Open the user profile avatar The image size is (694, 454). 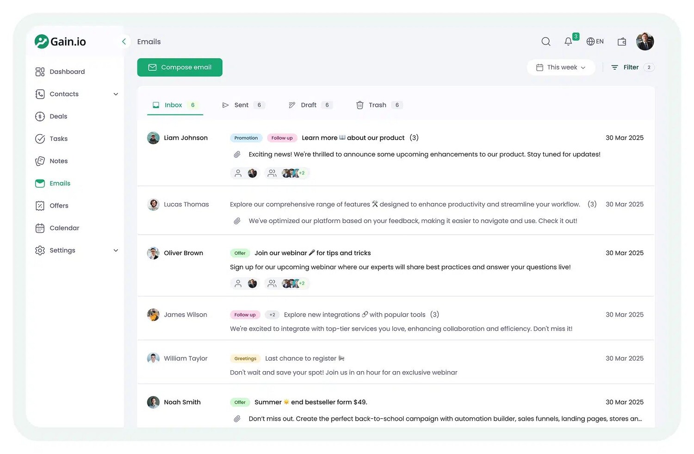(644, 42)
